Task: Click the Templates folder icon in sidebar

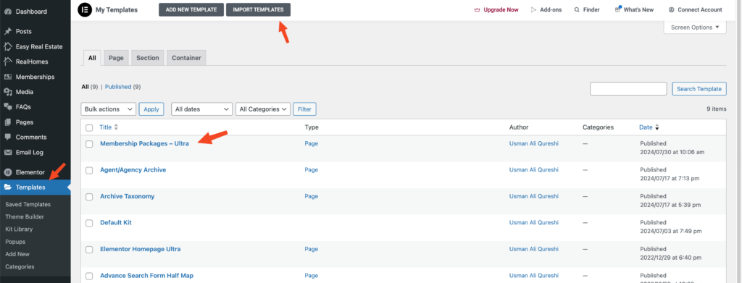Action: pyautogui.click(x=7, y=187)
